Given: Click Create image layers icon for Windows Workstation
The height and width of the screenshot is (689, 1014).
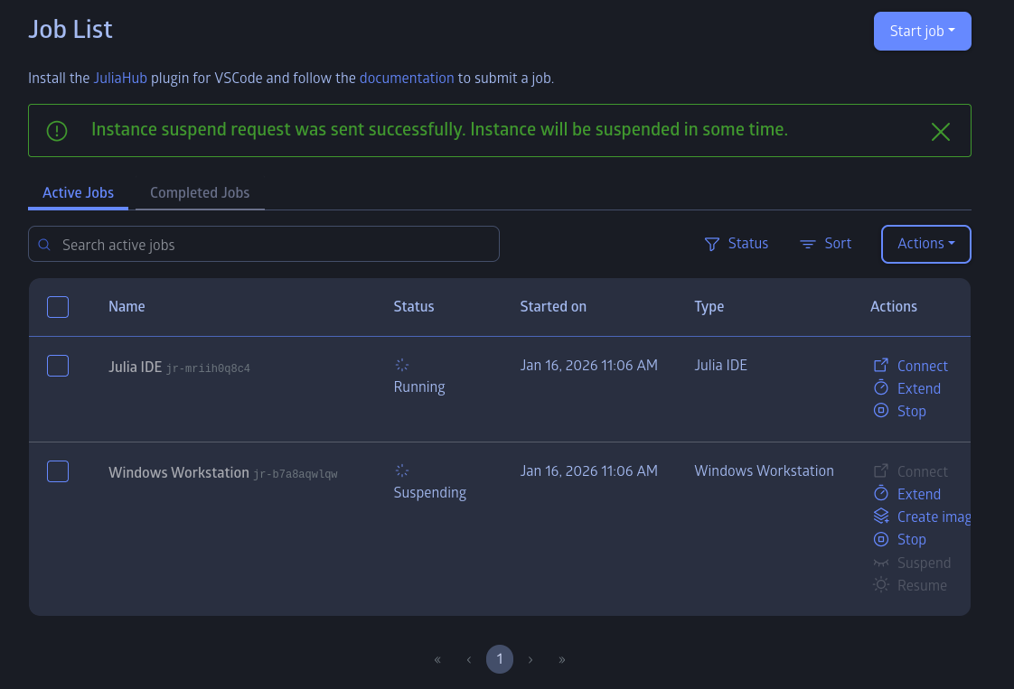Looking at the screenshot, I should pos(881,517).
